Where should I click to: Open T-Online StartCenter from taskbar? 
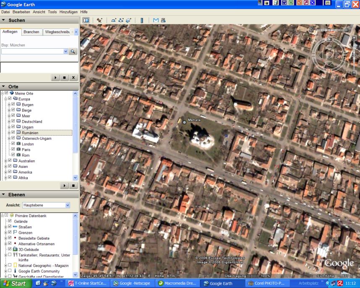pos(87,283)
